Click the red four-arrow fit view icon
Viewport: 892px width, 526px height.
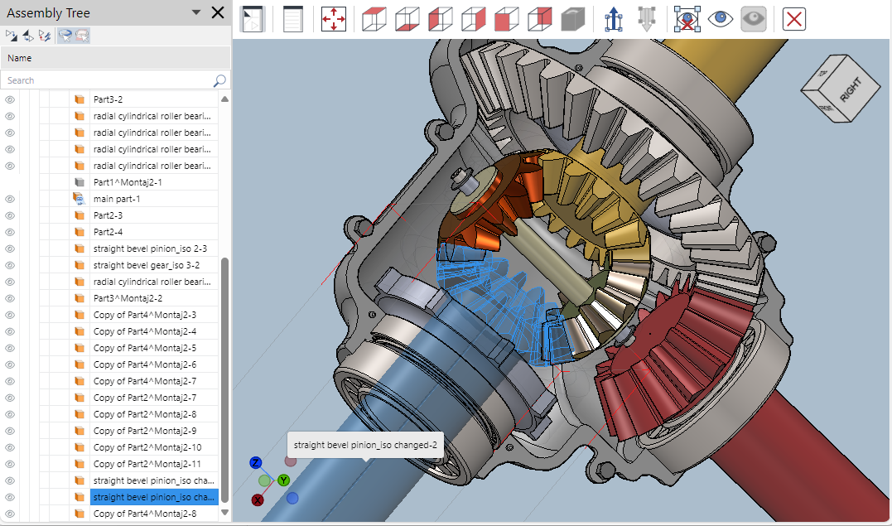(334, 19)
